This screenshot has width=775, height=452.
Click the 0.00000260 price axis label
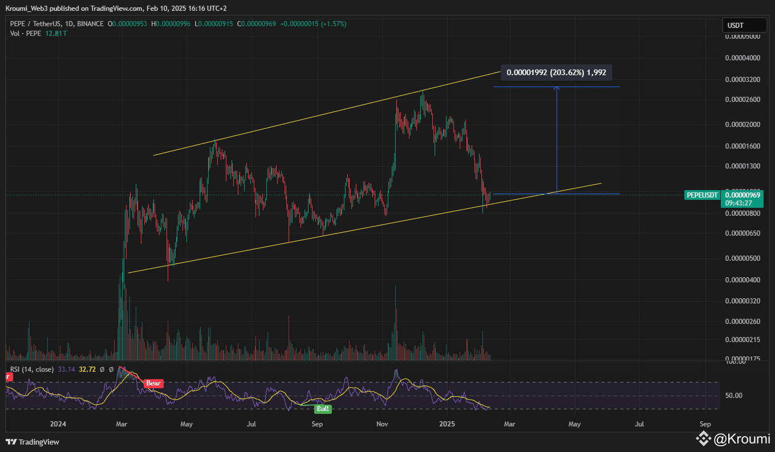pos(742,321)
